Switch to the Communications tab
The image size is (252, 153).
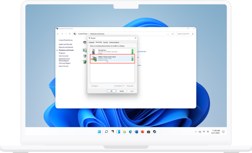pos(114,42)
